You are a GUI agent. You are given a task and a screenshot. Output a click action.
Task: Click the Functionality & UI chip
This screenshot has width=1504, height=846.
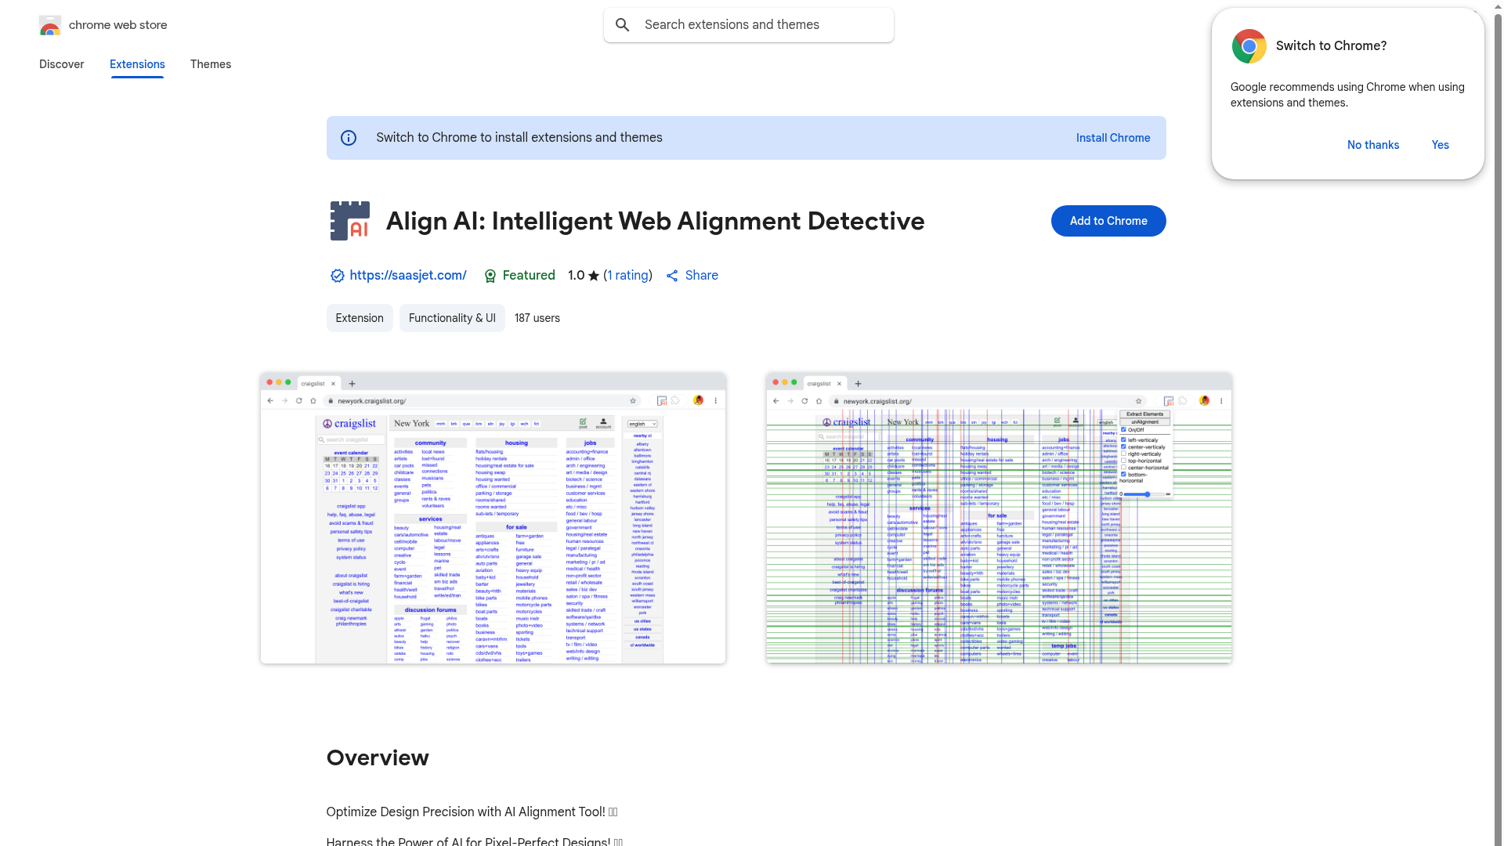452,318
